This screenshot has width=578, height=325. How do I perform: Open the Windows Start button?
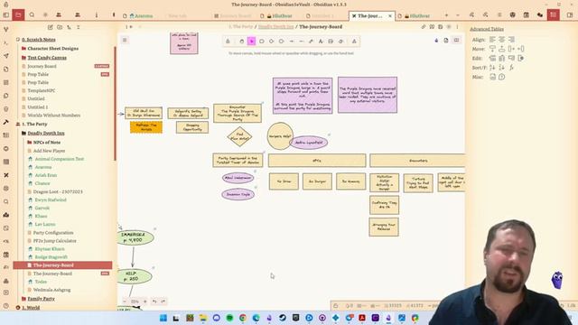tap(163, 318)
